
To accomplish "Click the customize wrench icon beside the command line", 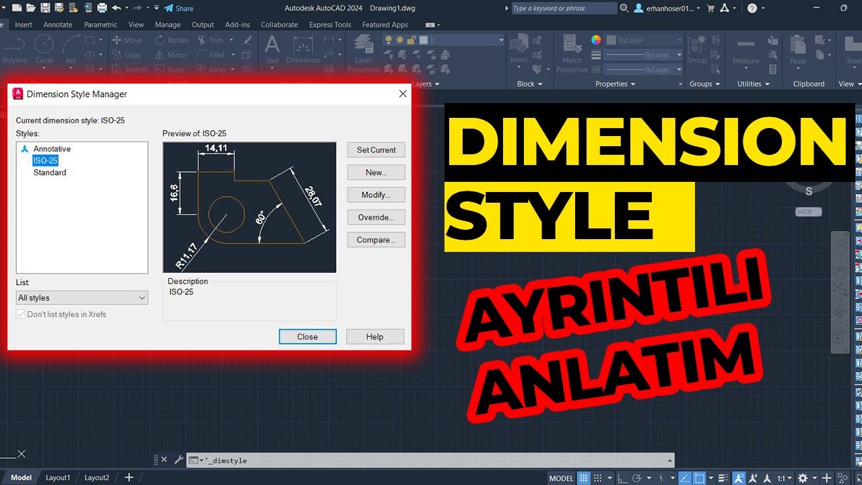I will coord(178,460).
